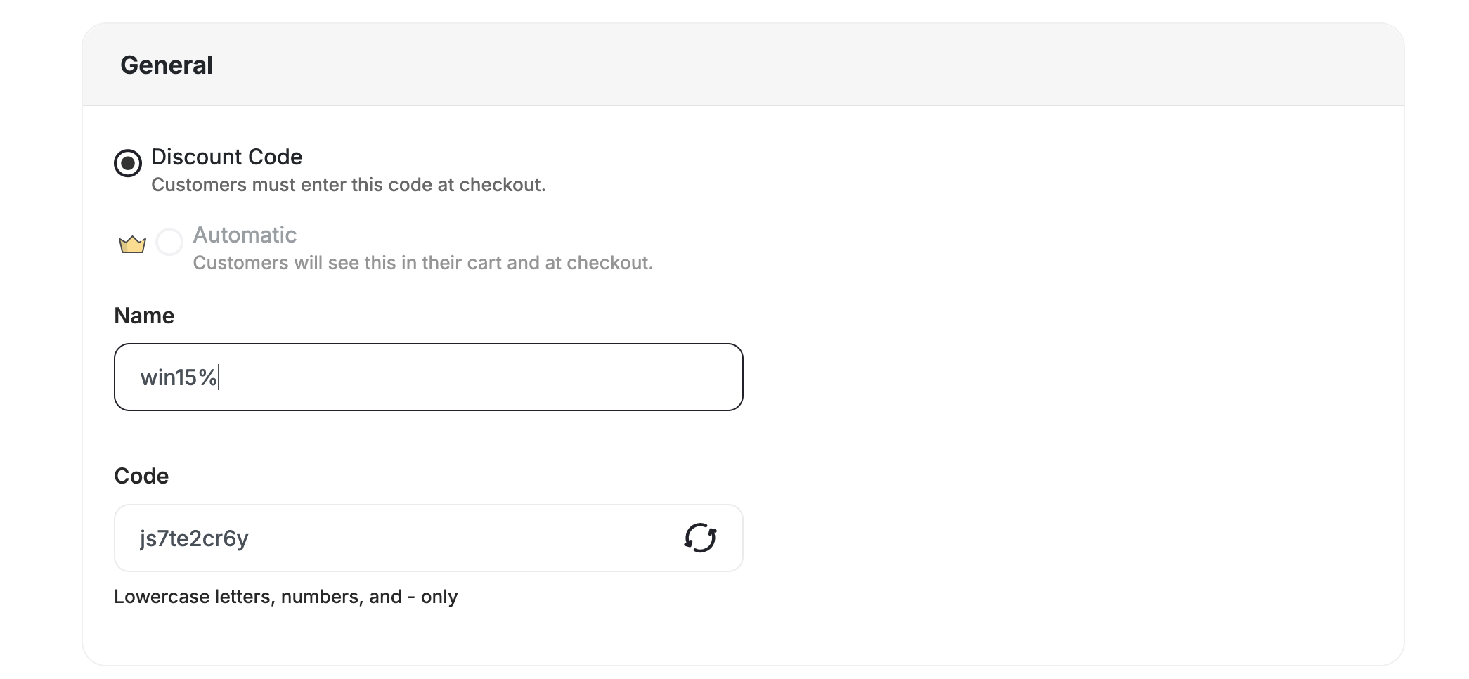Click the text 'Customers must enter this code at checkout'

pos(348,185)
